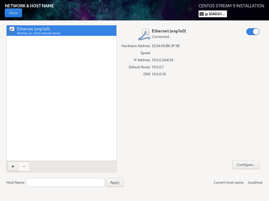Click the Done button
269x201 pixels.
pyautogui.click(x=13, y=13)
